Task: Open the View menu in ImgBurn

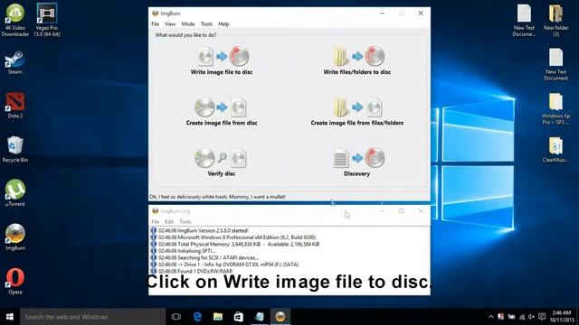Action: coord(170,24)
